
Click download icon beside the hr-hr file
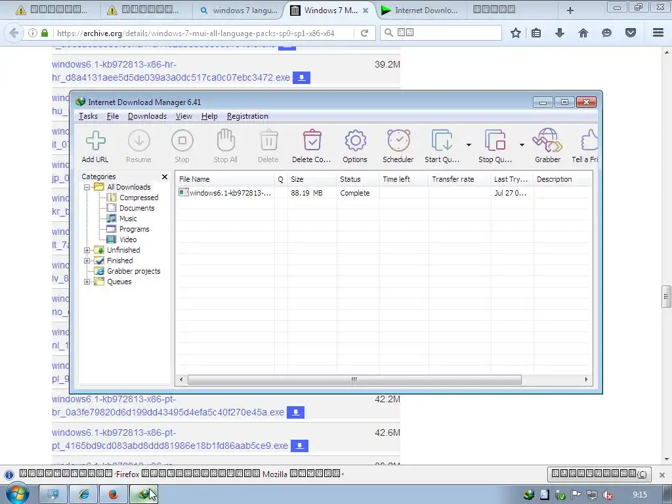(301, 77)
